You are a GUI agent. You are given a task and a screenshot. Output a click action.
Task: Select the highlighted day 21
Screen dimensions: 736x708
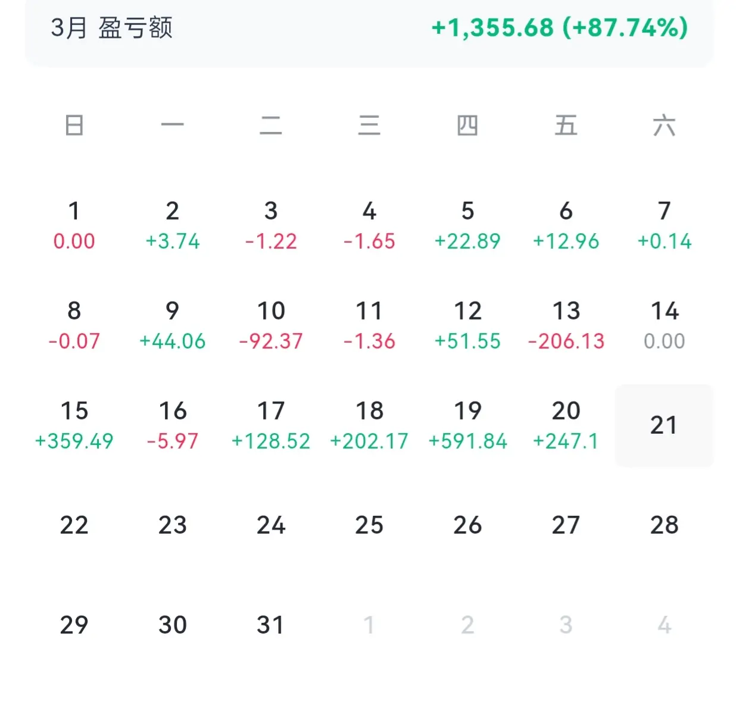tap(663, 425)
